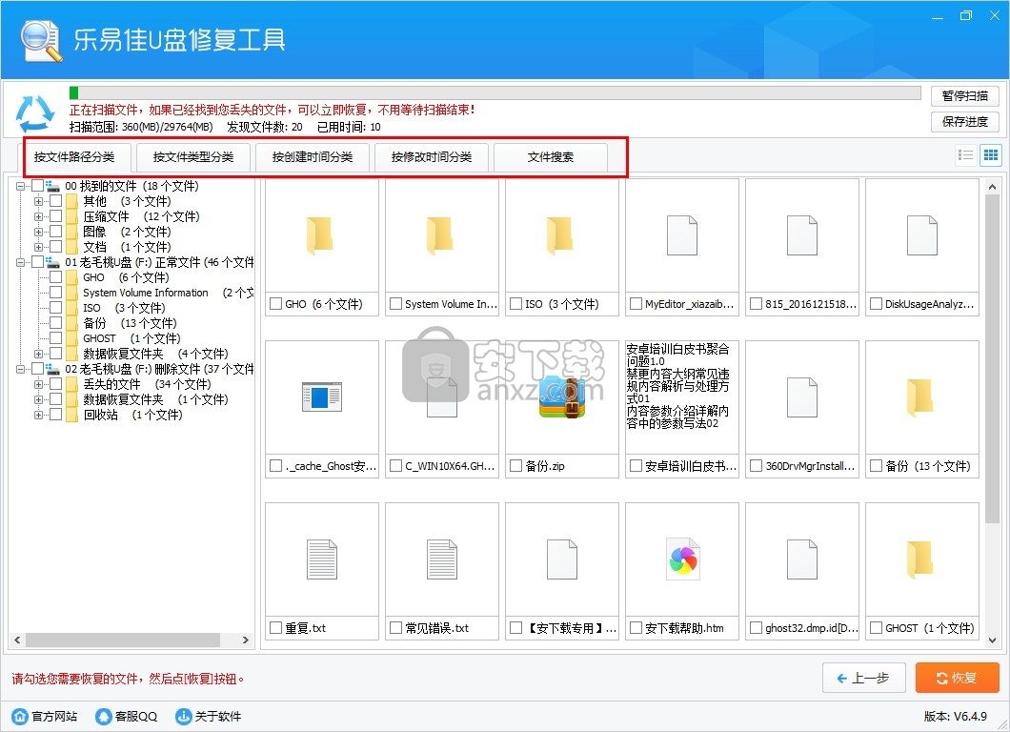
Task: Click the 上一步 back button
Action: [x=864, y=678]
